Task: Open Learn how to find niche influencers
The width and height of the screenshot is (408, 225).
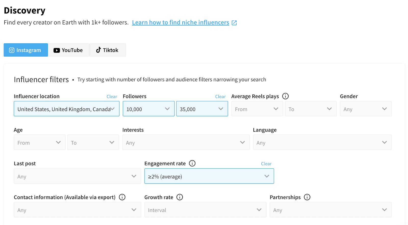Action: coord(180,22)
